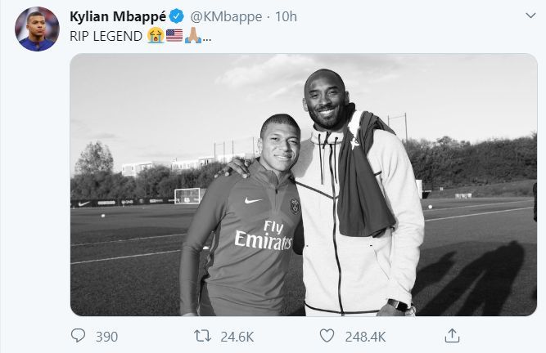Click the 248.4K likes count
Viewport: 546px width, 353px height.
tap(366, 336)
